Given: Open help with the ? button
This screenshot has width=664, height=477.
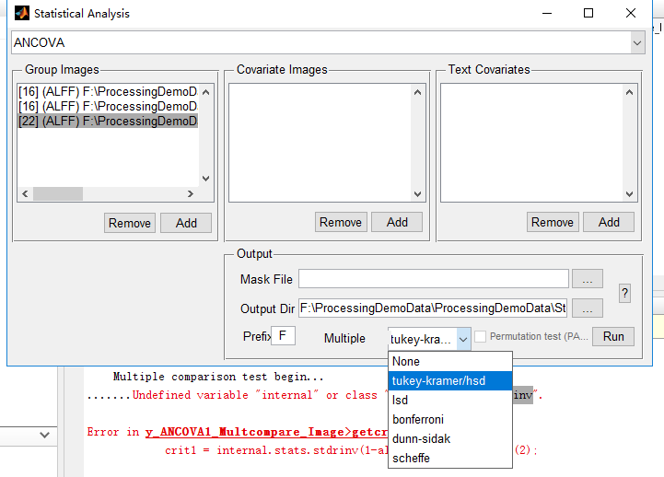Looking at the screenshot, I should click(x=624, y=293).
